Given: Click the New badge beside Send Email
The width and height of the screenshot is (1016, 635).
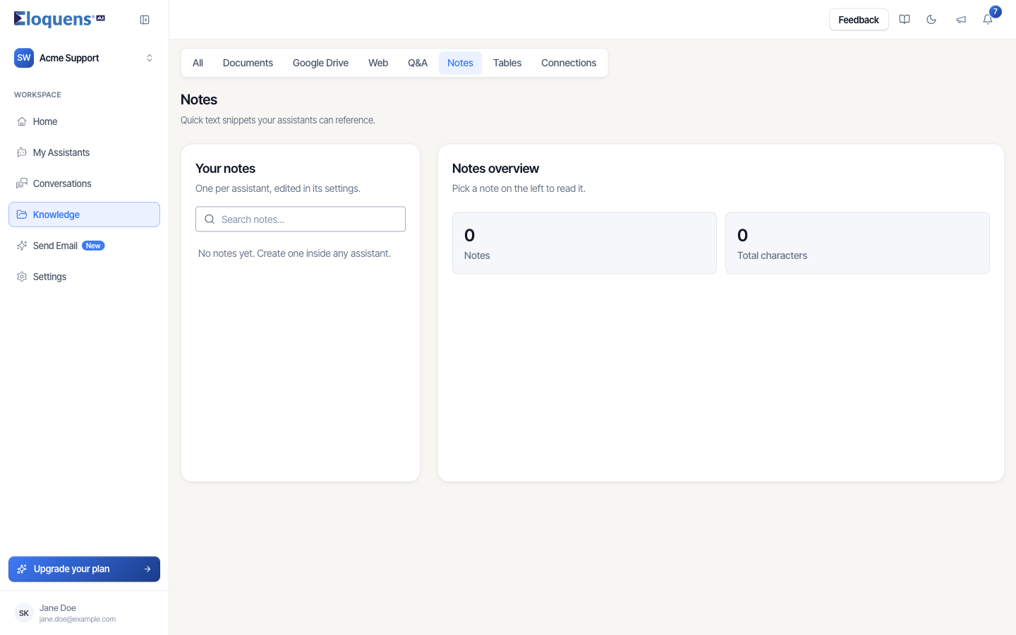Looking at the screenshot, I should tap(93, 246).
